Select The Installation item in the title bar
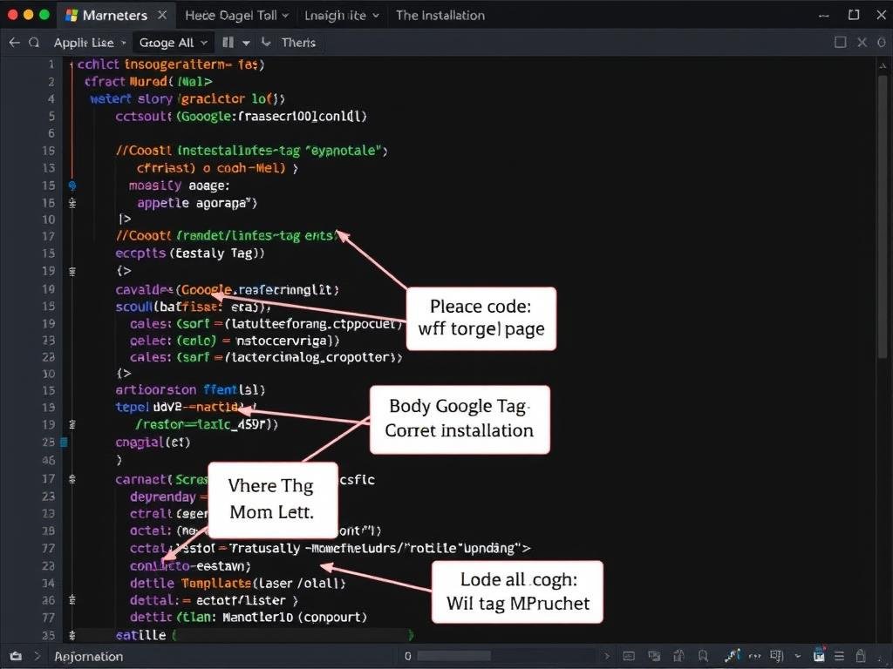Screen dimensions: 893x669 [x=440, y=15]
